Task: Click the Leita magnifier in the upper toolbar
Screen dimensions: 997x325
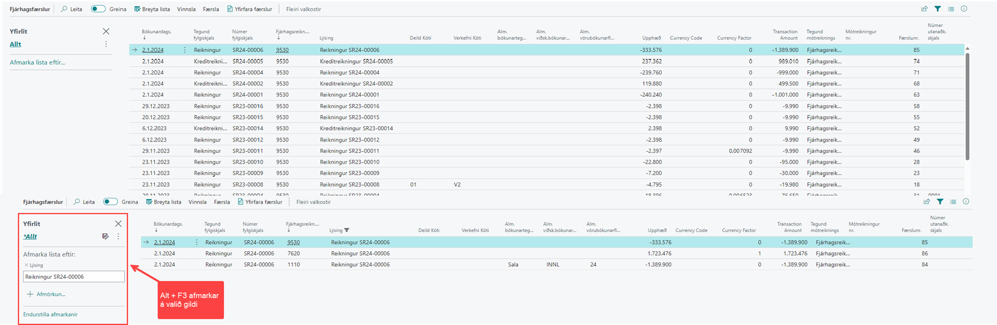Action: pyautogui.click(x=65, y=9)
